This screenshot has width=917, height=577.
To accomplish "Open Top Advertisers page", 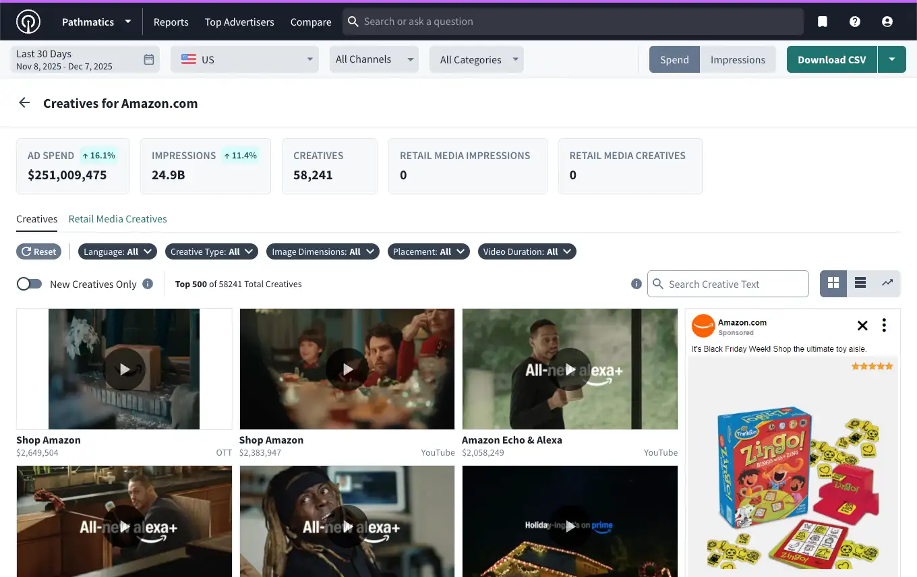I will (x=239, y=22).
